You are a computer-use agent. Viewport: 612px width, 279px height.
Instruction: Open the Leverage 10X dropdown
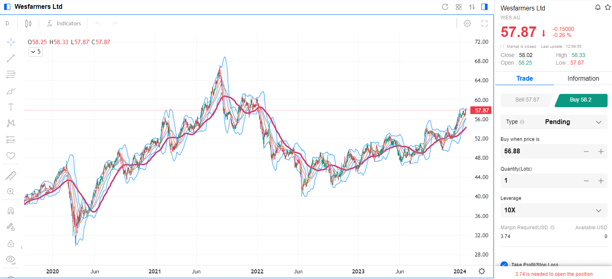click(598, 210)
